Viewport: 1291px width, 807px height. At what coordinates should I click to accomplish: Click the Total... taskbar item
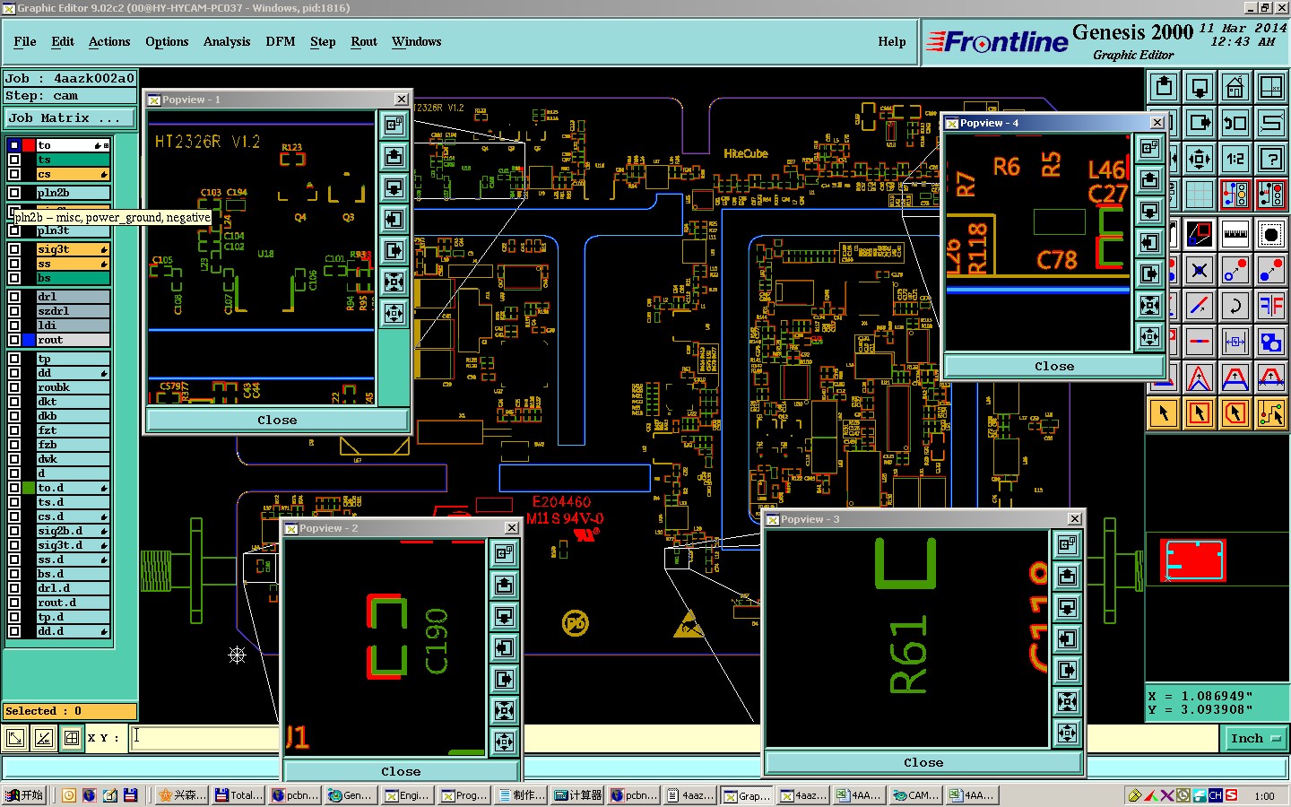239,795
